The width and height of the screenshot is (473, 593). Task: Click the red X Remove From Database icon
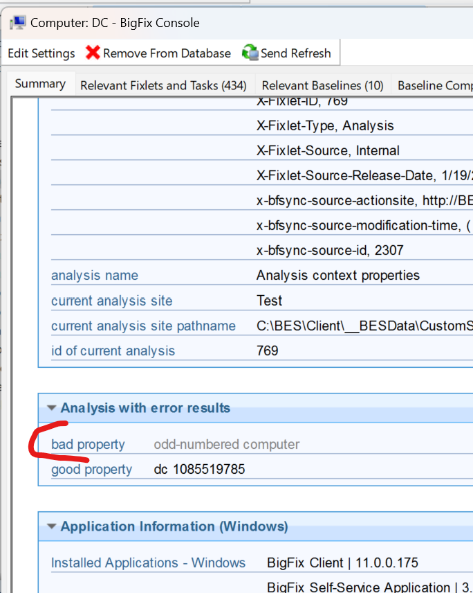coord(93,53)
